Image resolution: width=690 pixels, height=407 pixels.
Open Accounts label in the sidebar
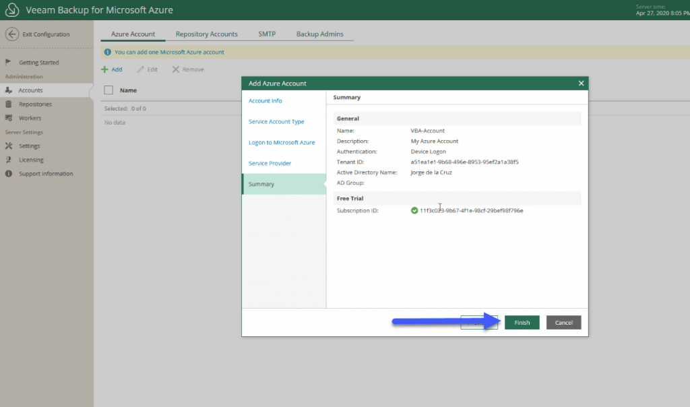[30, 90]
